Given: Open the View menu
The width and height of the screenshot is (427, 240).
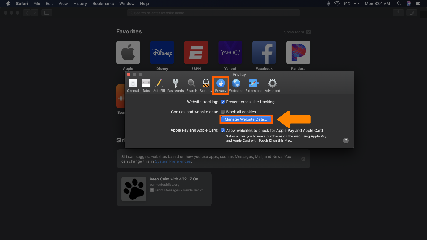Looking at the screenshot, I should [x=63, y=4].
